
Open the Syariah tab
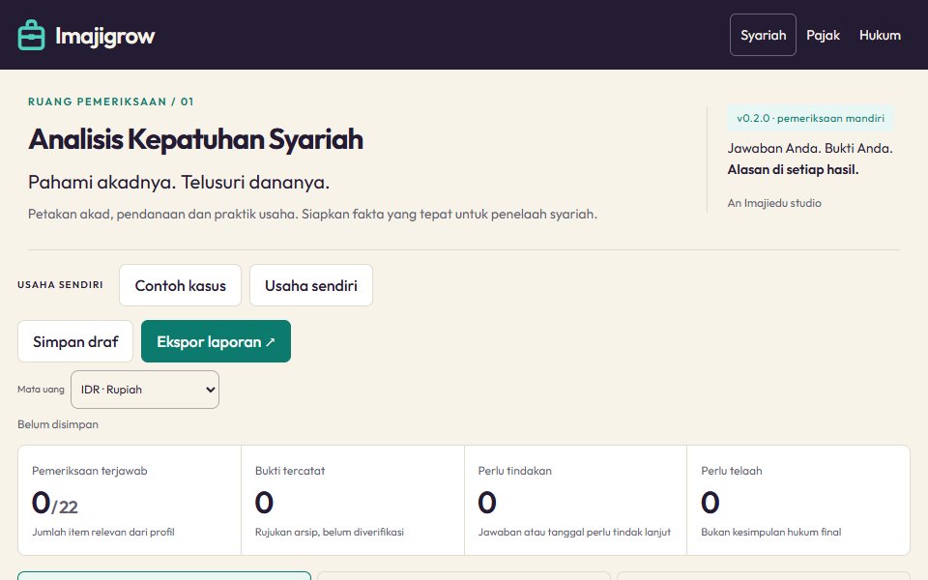tap(763, 35)
